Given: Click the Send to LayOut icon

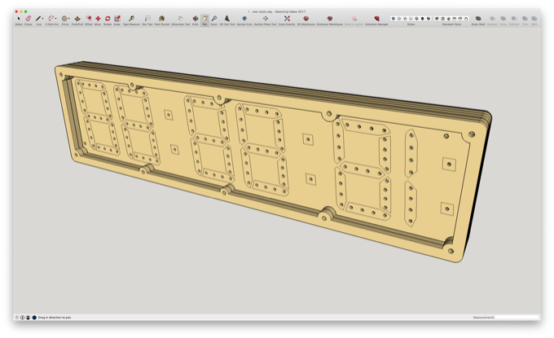Looking at the screenshot, I should tap(354, 19).
